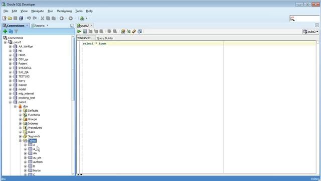The width and height of the screenshot is (321, 181).
Task: Click the Rollback icon in worksheet toolbar
Action: pyautogui.click(x=115, y=31)
